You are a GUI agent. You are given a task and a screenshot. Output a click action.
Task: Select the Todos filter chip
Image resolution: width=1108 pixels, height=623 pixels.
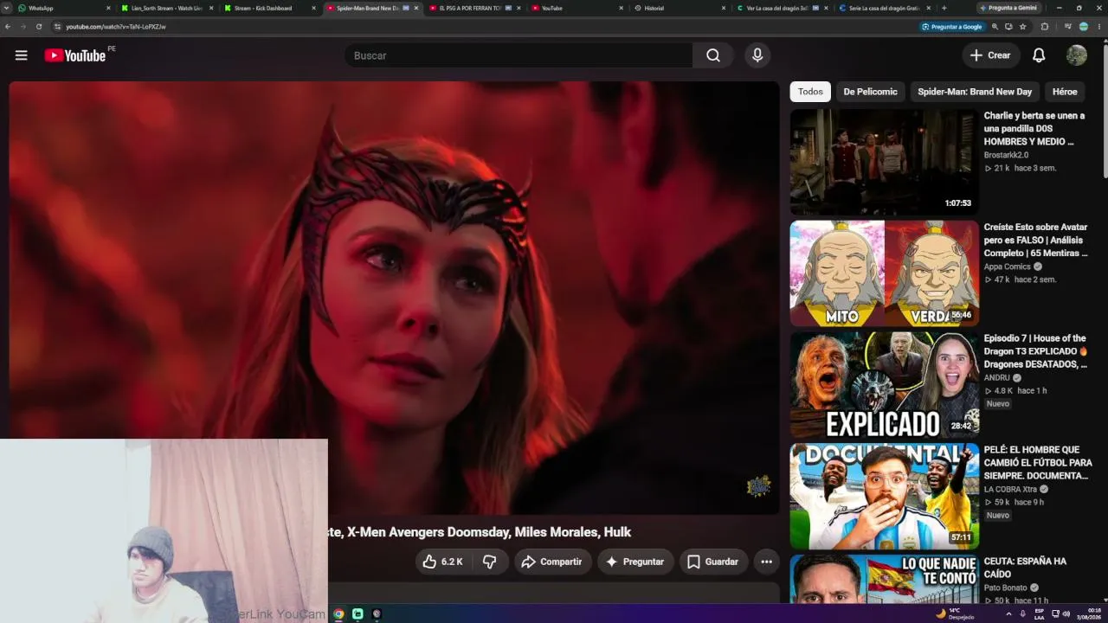tap(810, 92)
